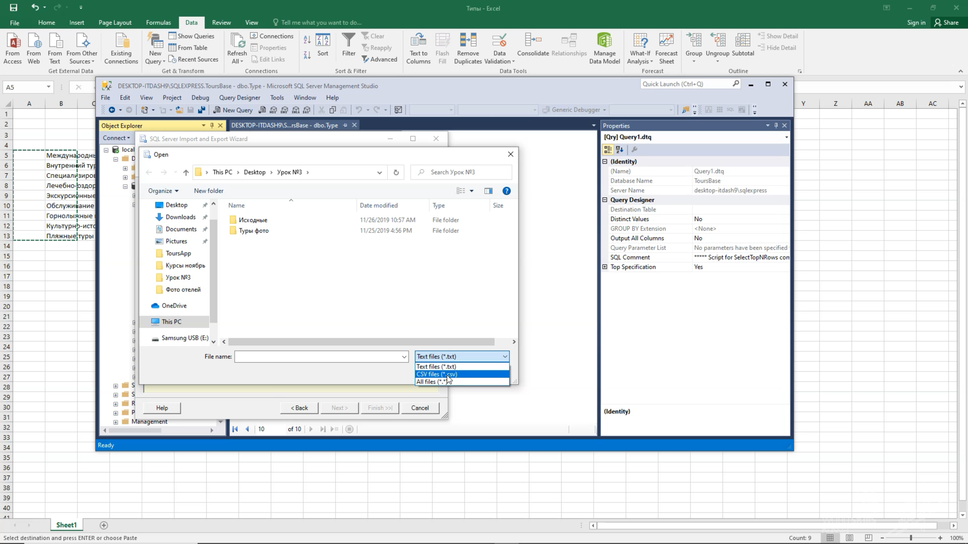
Task: Switch to Page Layout view in Excel
Action: tap(849, 538)
